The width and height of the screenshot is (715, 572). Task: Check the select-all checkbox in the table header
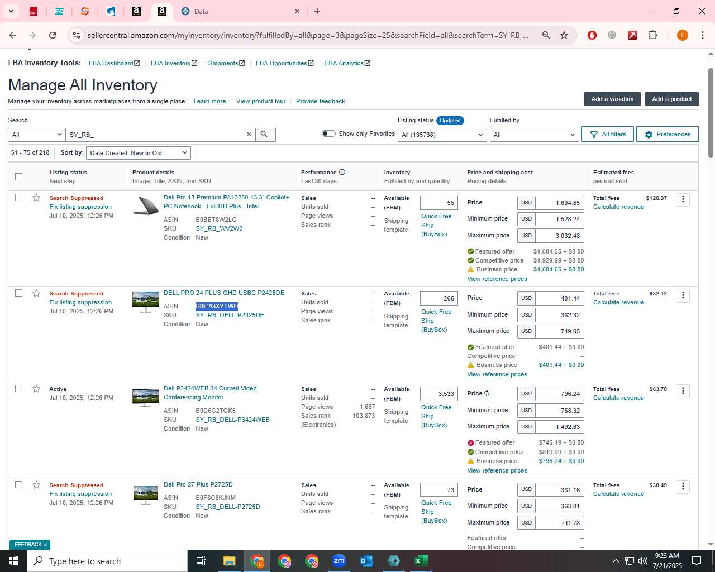18,177
